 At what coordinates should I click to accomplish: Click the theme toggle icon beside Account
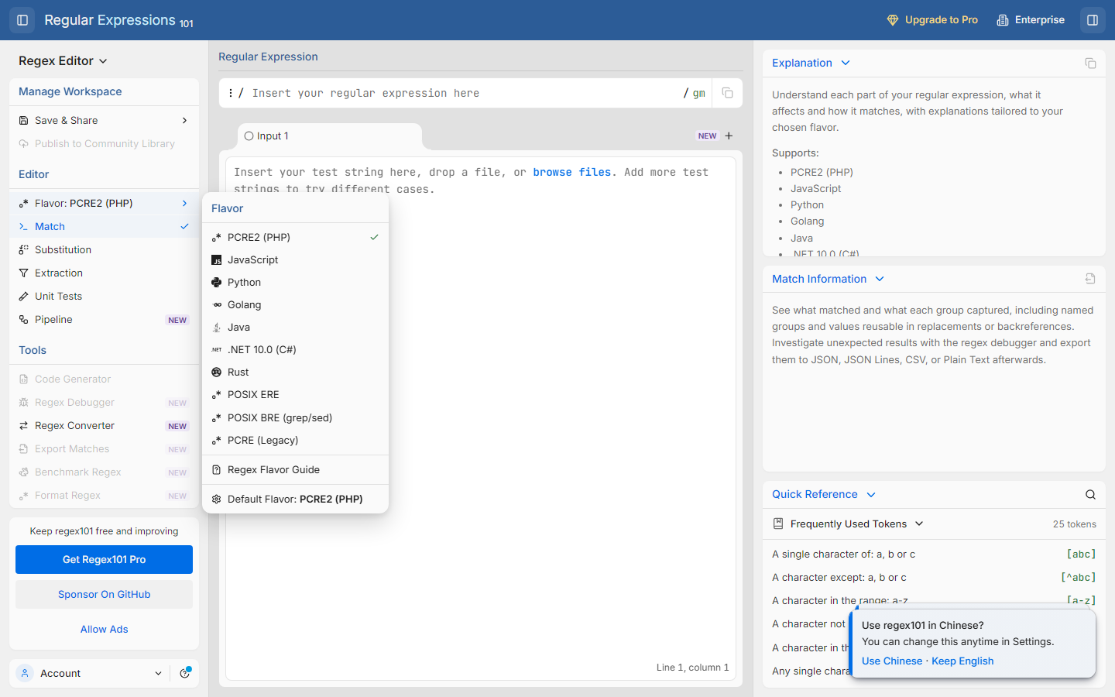[185, 673]
